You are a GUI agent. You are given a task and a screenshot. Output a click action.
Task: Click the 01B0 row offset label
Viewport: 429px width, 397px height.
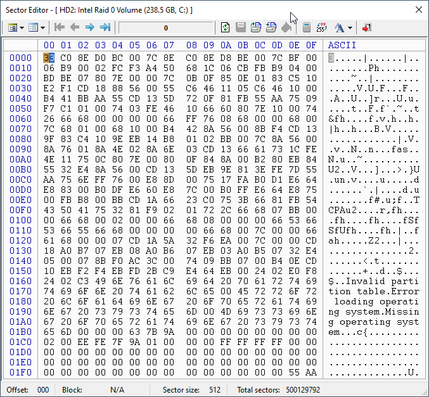coord(20,332)
